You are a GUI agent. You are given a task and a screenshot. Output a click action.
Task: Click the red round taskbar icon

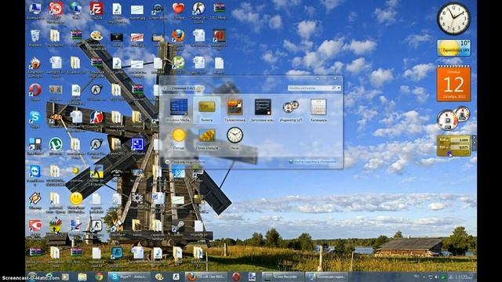[236, 277]
